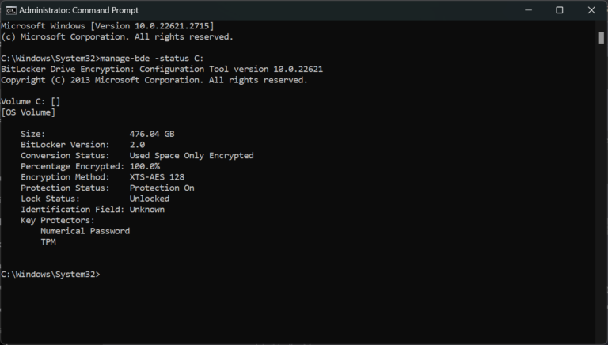The height and width of the screenshot is (345, 608).
Task: Click the 'Numerical Password' key protector line
Action: [85, 231]
